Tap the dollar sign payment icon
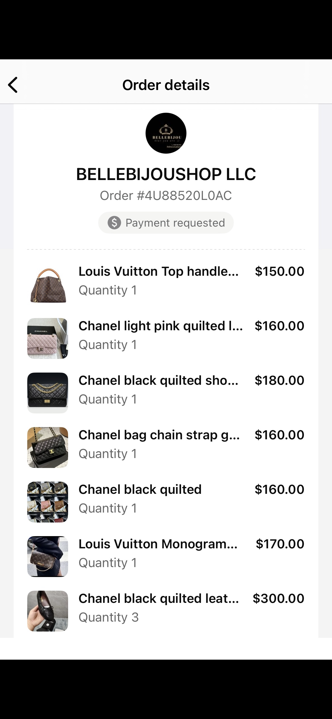332x719 pixels. 114,223
